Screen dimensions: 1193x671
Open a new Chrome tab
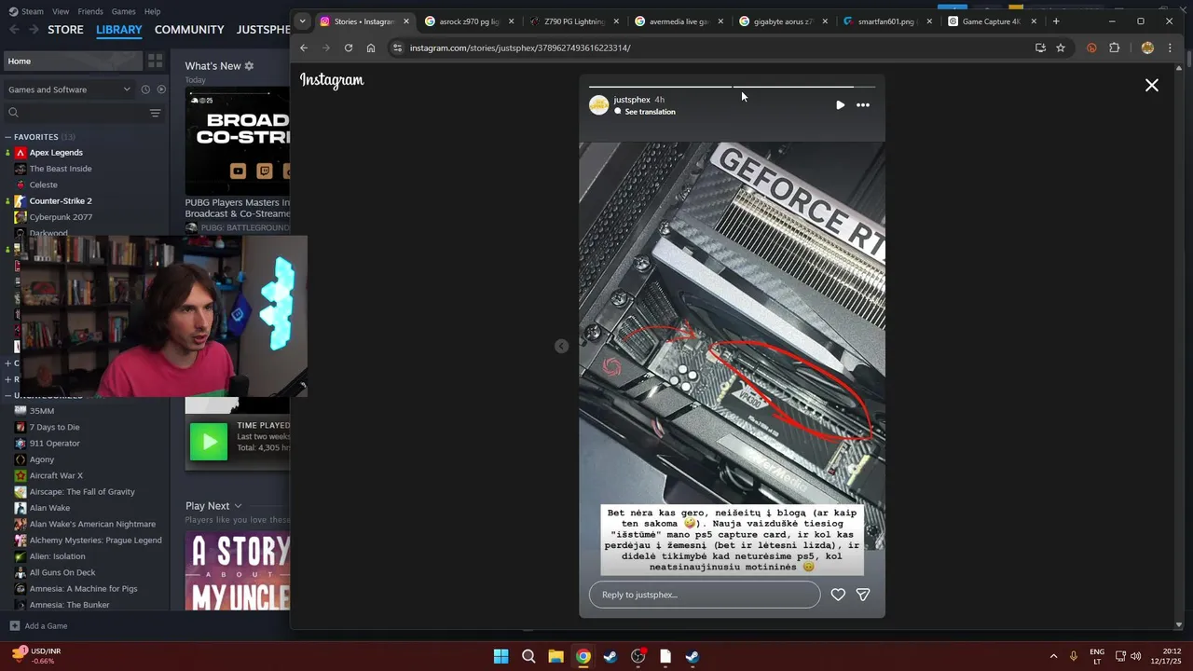click(1056, 21)
